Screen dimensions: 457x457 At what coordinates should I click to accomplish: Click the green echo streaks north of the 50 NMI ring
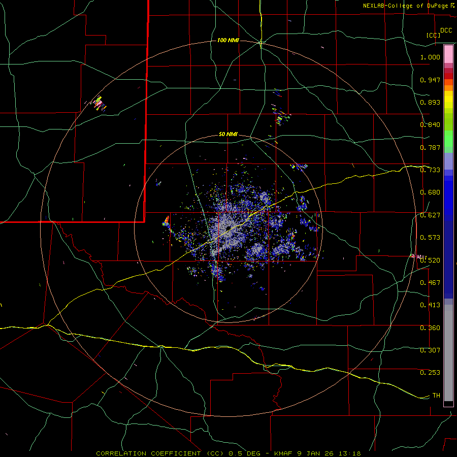[x=280, y=116]
